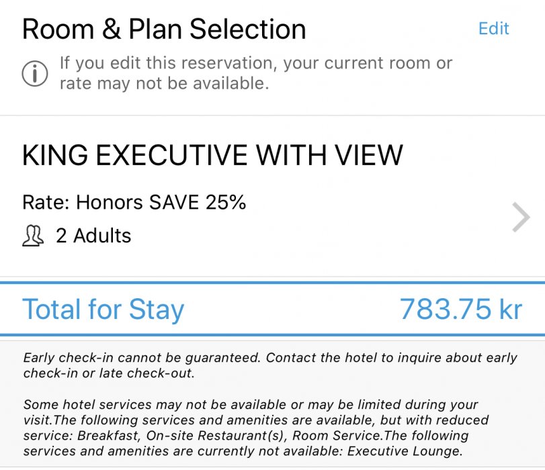Viewport: 545px width, 470px height.
Task: Click the 783.75 kr total amount
Action: point(460,310)
